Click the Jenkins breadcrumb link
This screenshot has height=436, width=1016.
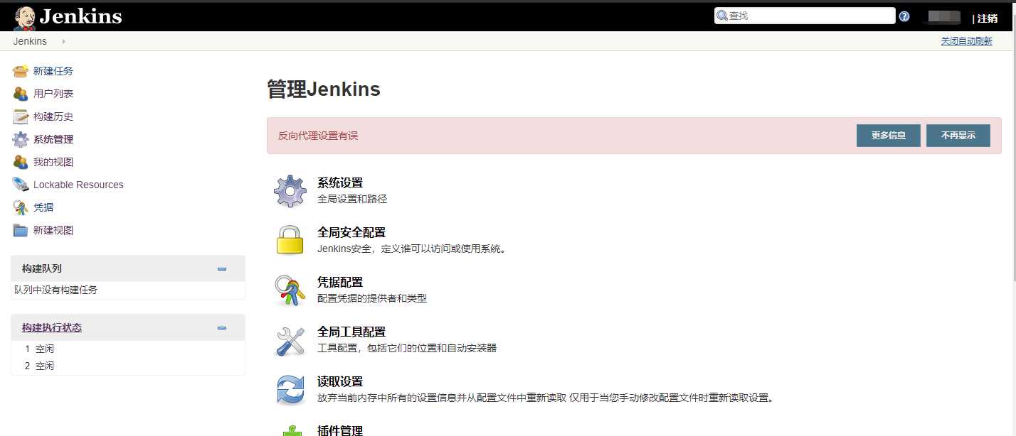(x=30, y=41)
